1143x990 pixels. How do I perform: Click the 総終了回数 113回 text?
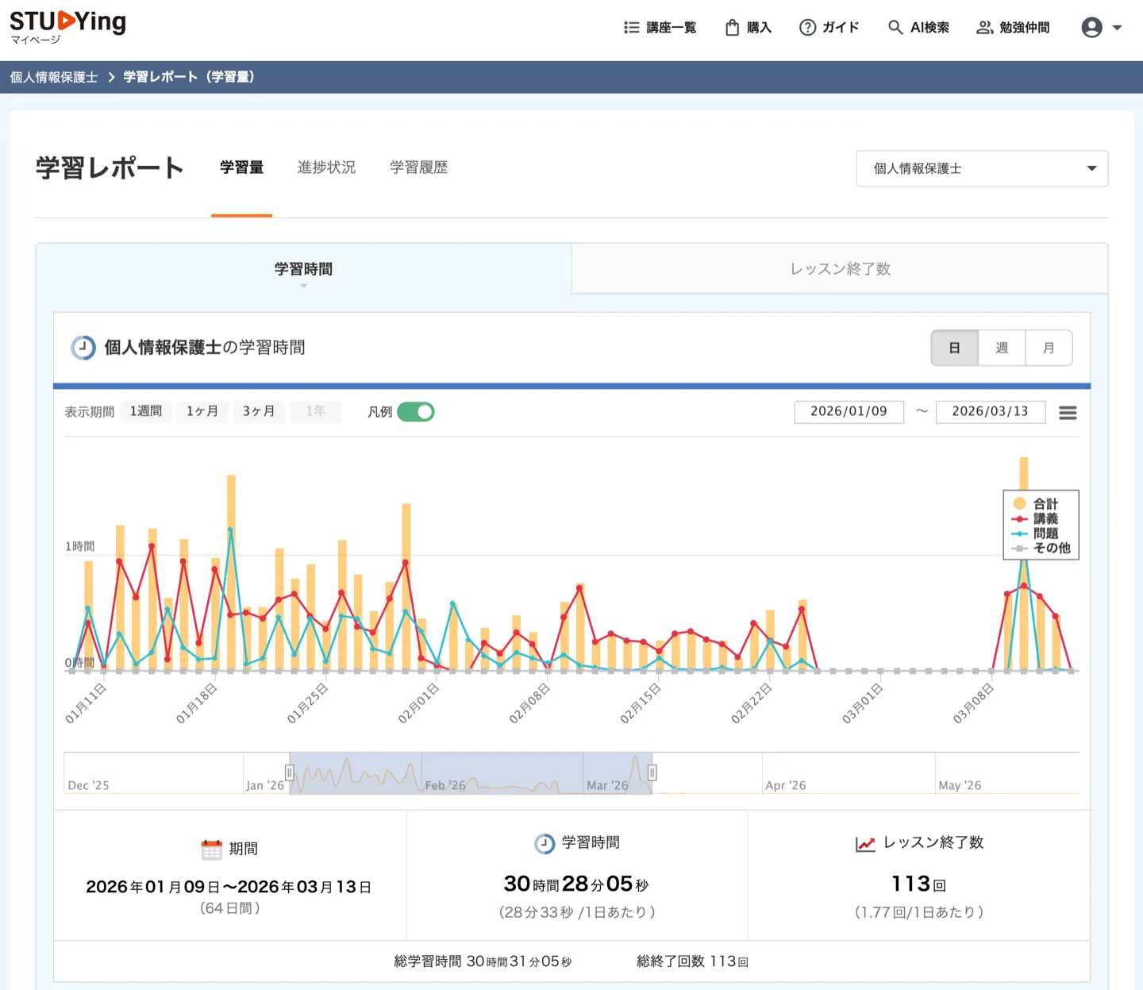click(692, 961)
